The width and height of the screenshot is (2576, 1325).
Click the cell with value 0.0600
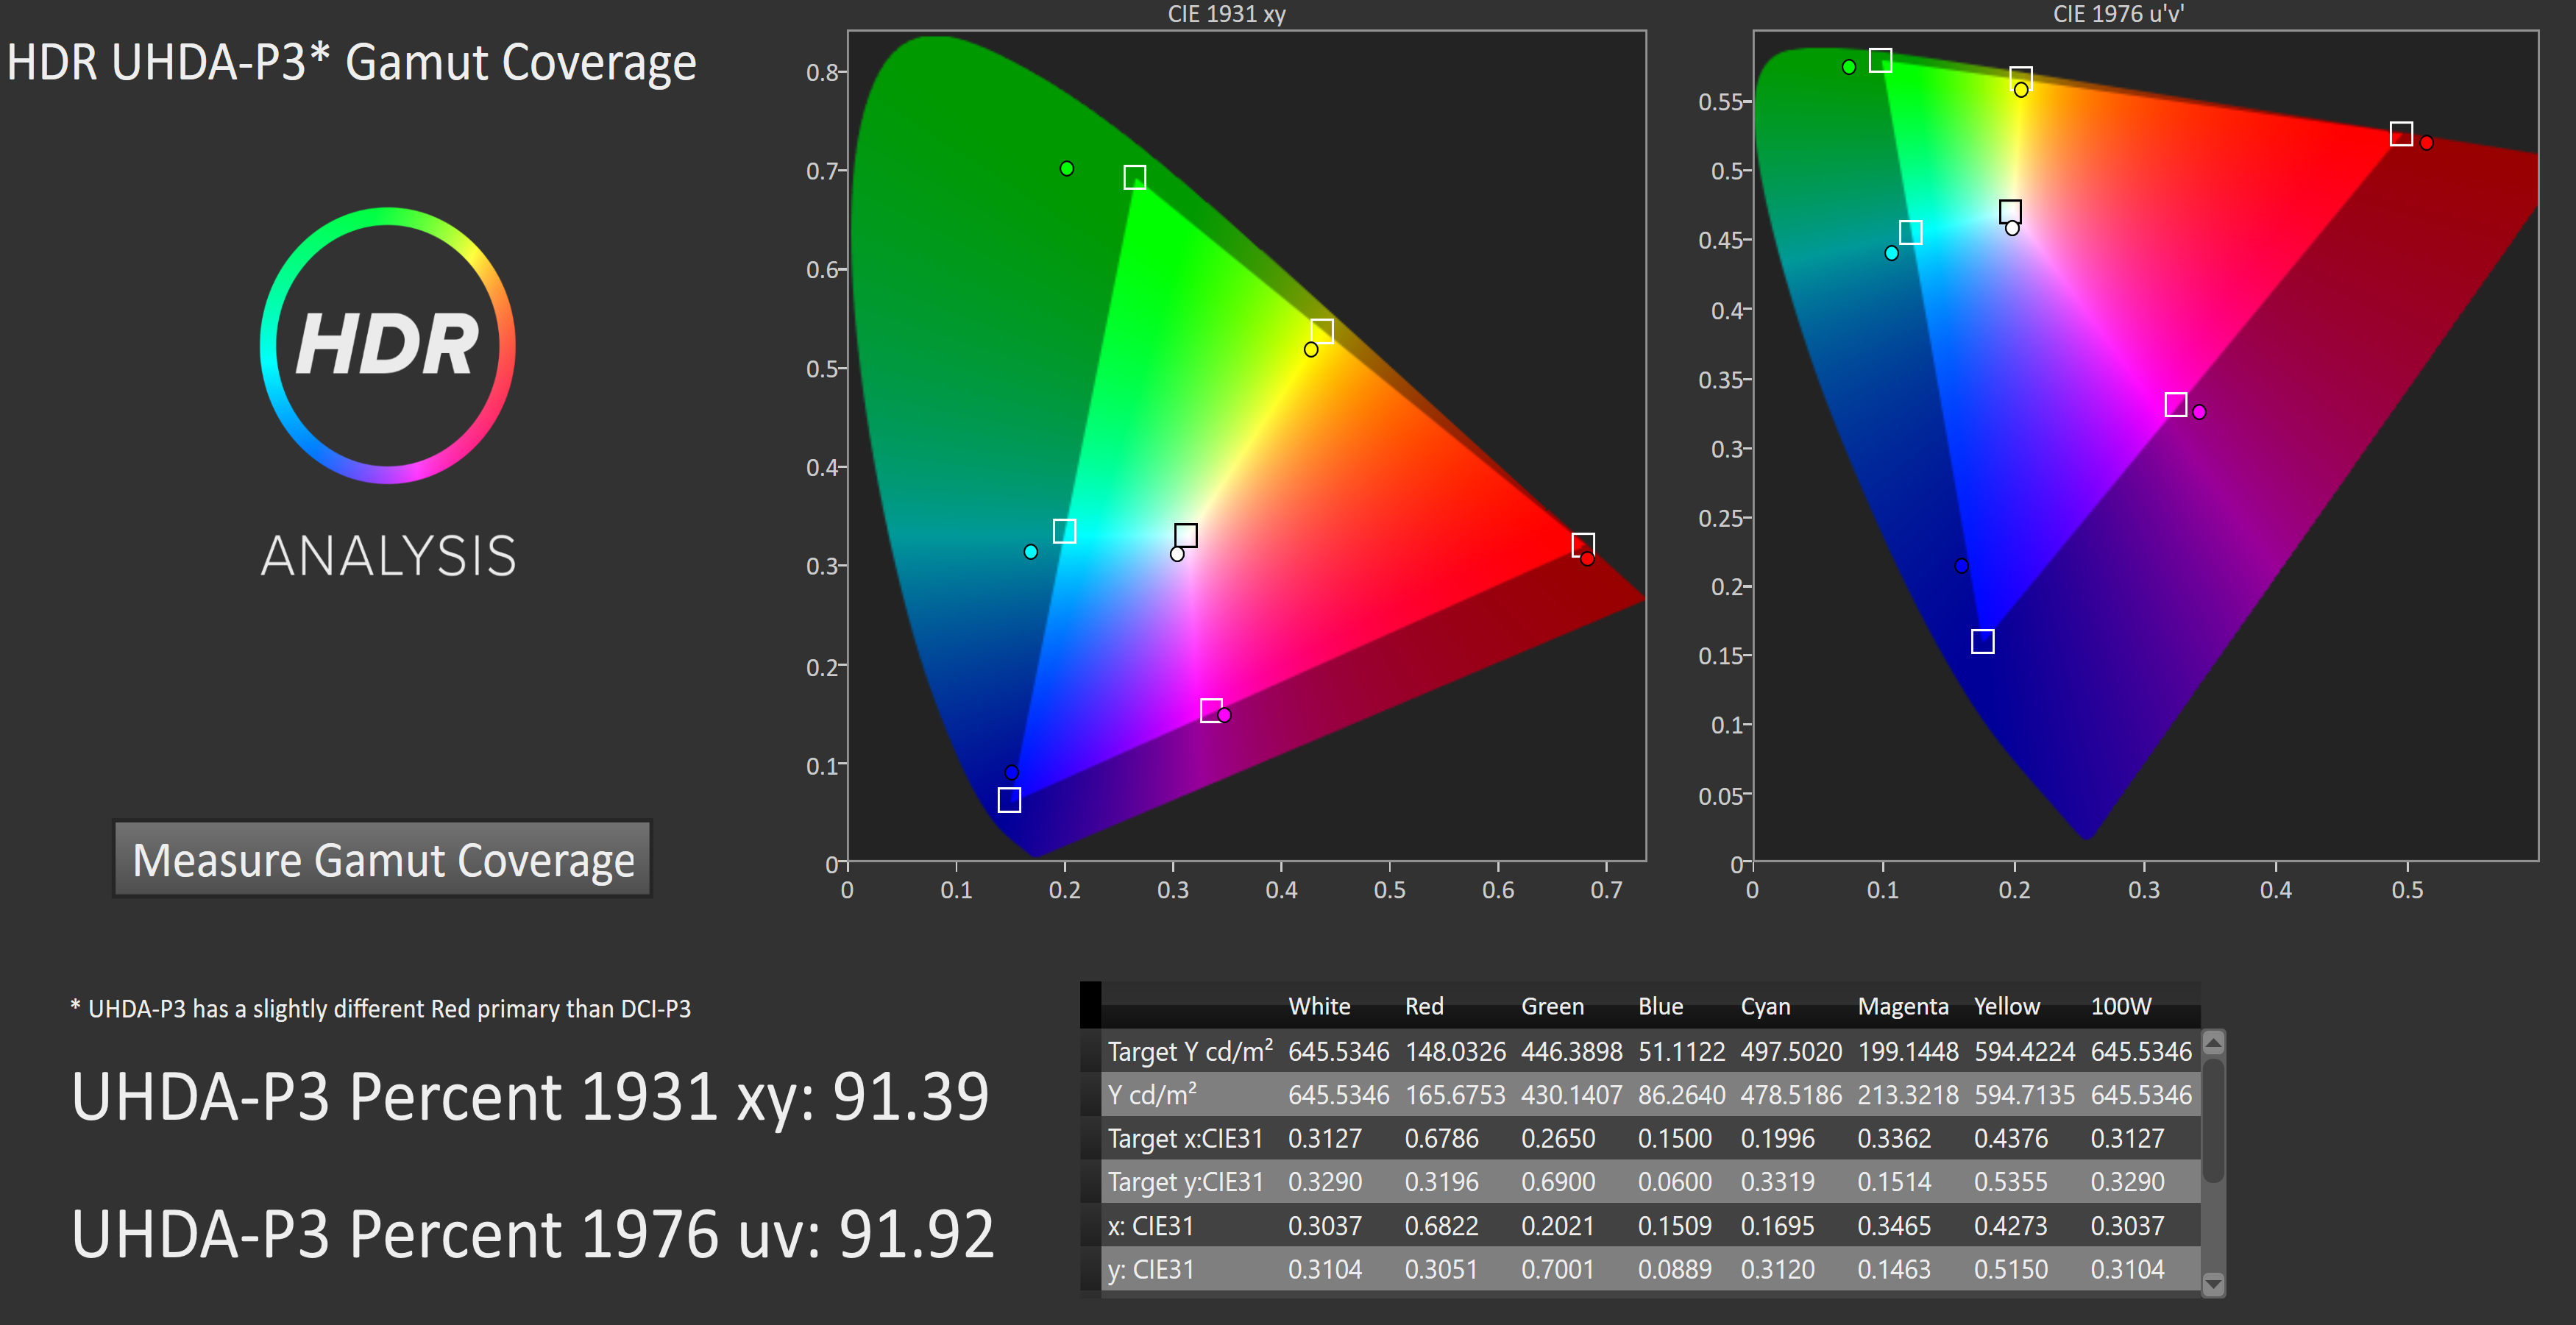1674,1182
